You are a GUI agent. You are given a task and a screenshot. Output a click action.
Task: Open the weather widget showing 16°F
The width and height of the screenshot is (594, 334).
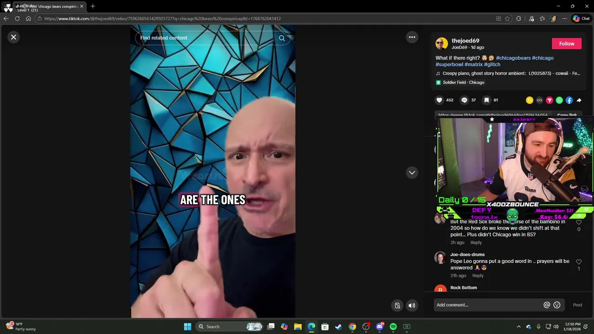[20, 327]
